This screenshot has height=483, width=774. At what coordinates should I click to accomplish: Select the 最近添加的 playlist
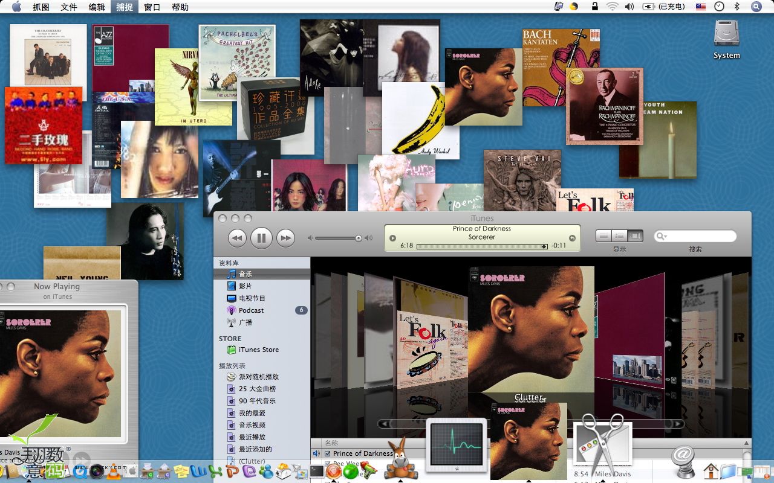(262, 449)
